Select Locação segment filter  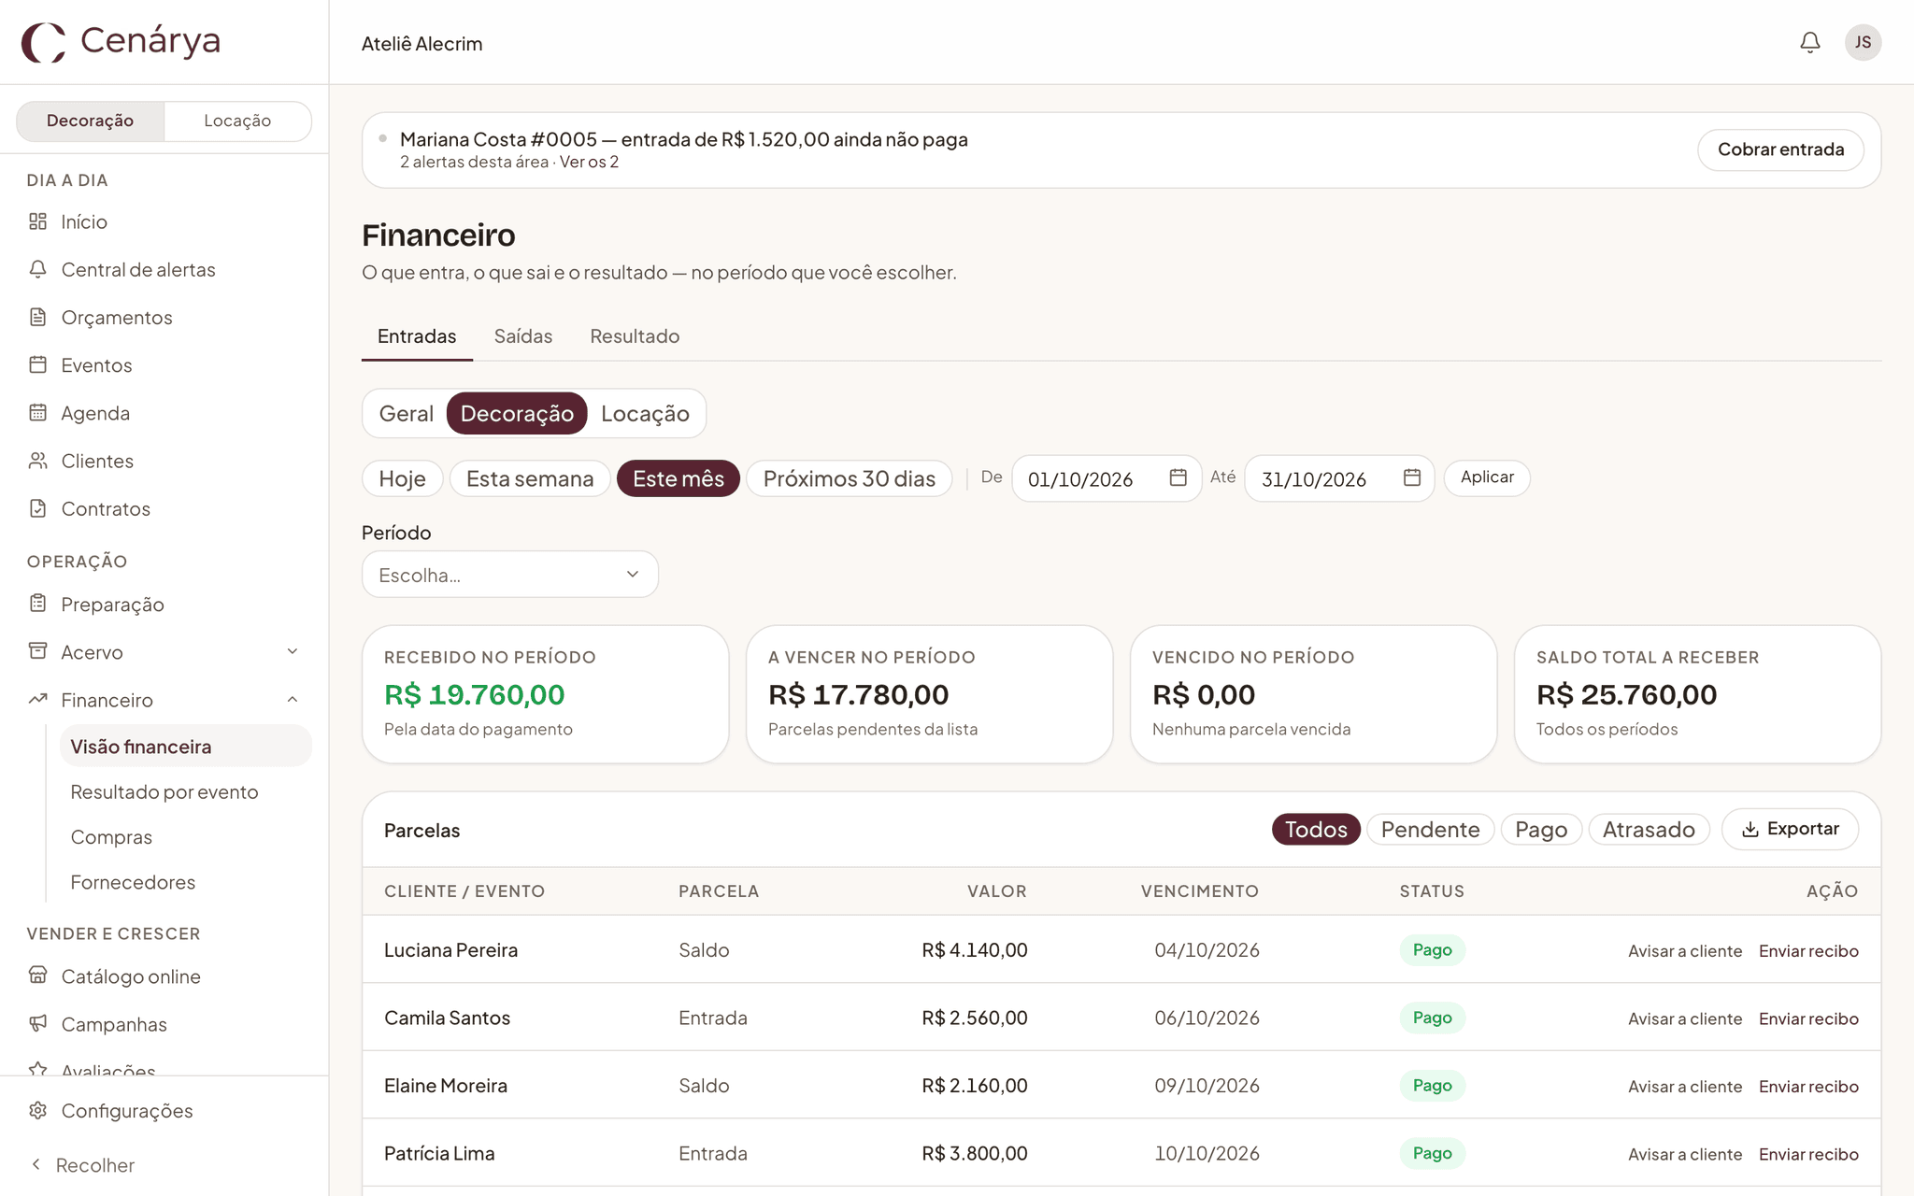coord(645,413)
